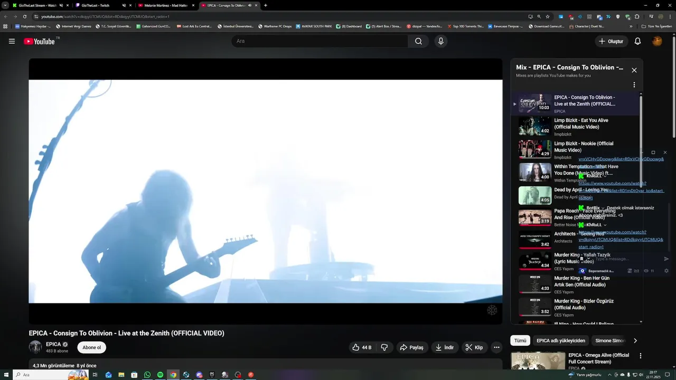Play Dead by April Losing You thumbnail
The height and width of the screenshot is (380, 676).
(535, 195)
